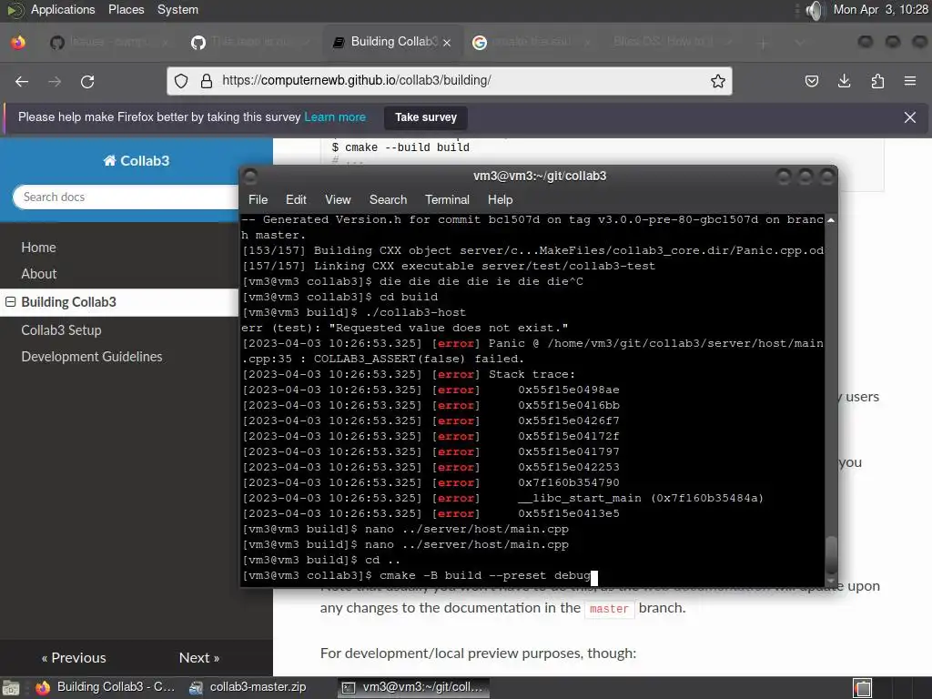Image resolution: width=932 pixels, height=699 pixels.
Task: Go back with Firefox back arrow
Action: point(22,81)
